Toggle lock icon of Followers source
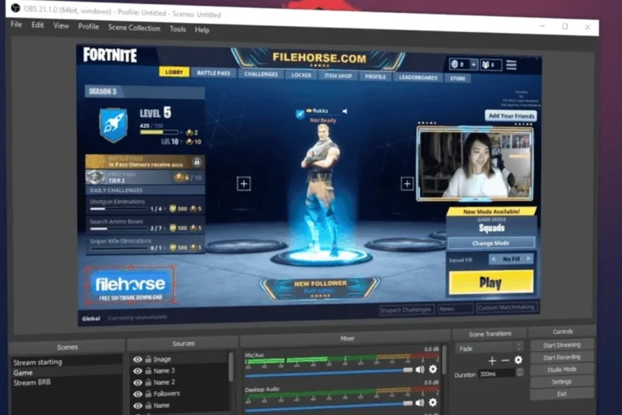 coord(148,394)
